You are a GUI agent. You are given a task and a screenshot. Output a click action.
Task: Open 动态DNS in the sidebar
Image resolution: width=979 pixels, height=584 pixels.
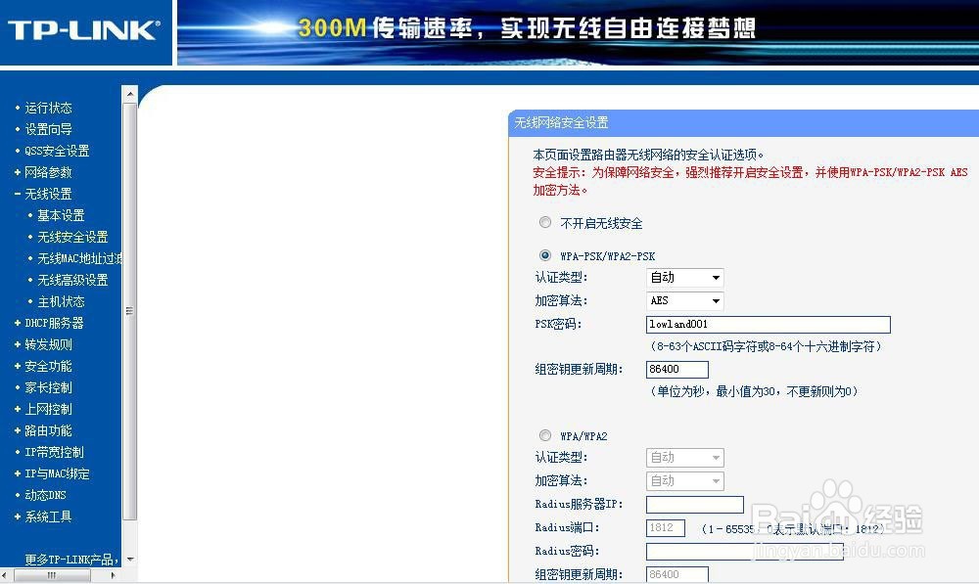(45, 495)
